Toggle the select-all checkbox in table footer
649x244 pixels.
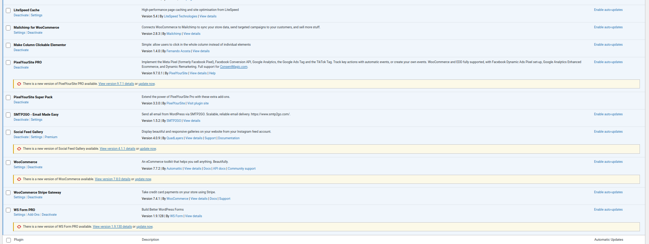point(8,240)
